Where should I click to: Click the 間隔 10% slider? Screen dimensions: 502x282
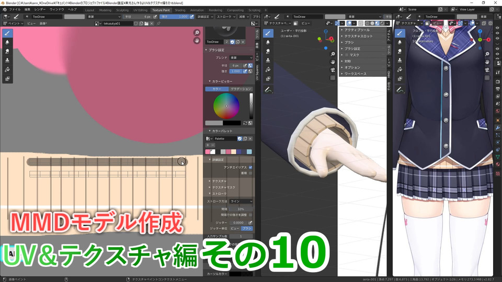[x=241, y=209]
